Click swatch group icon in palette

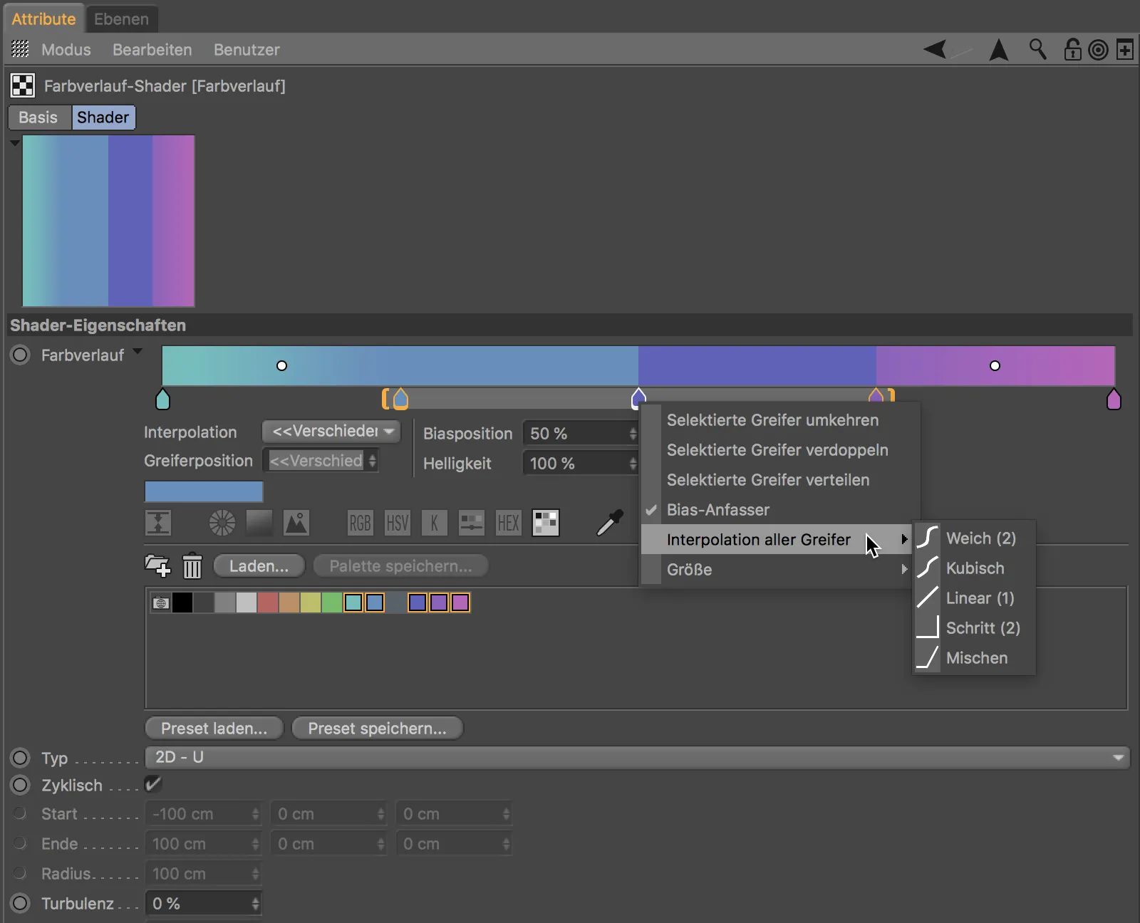(161, 603)
